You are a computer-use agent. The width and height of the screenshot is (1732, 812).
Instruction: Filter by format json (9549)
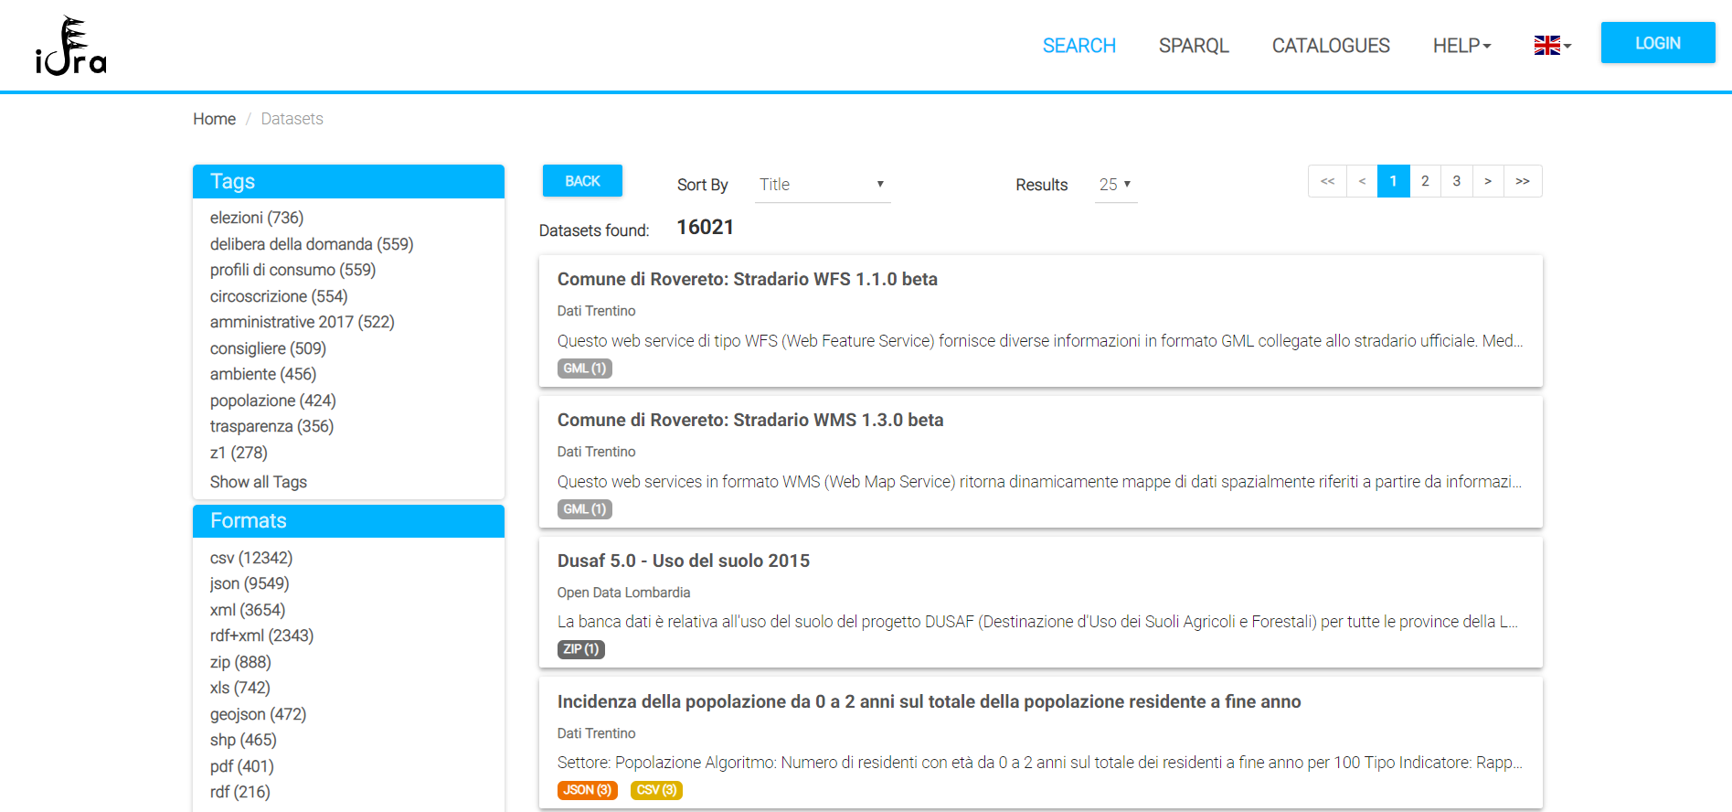point(250,583)
